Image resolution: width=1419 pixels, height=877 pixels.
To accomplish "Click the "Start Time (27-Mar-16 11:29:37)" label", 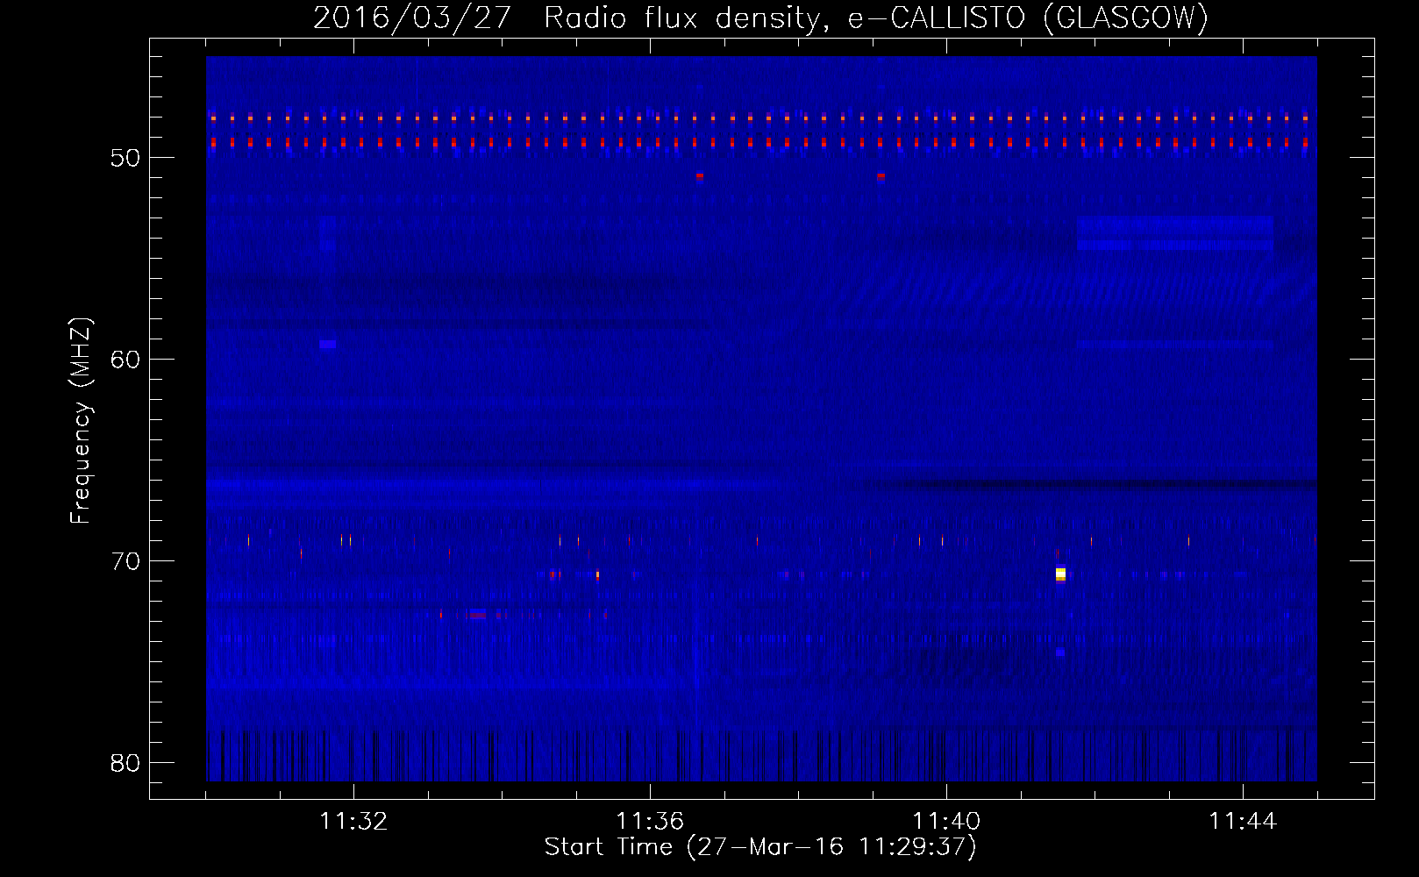I will point(759,847).
